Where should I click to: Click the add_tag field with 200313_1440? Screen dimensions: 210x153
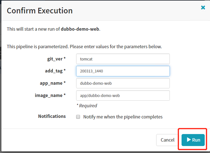click(x=123, y=71)
